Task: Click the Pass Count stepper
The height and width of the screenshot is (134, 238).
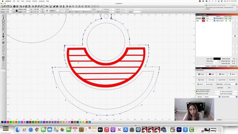Action: (220, 61)
